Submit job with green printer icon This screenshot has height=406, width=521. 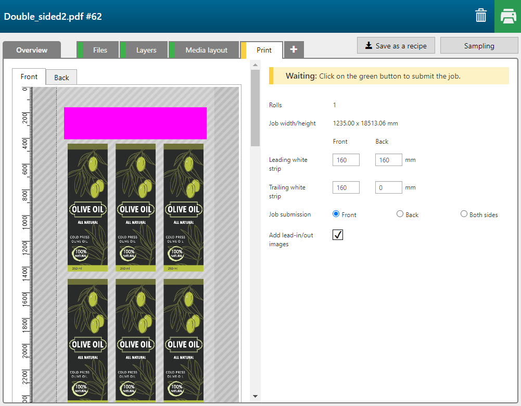[507, 16]
